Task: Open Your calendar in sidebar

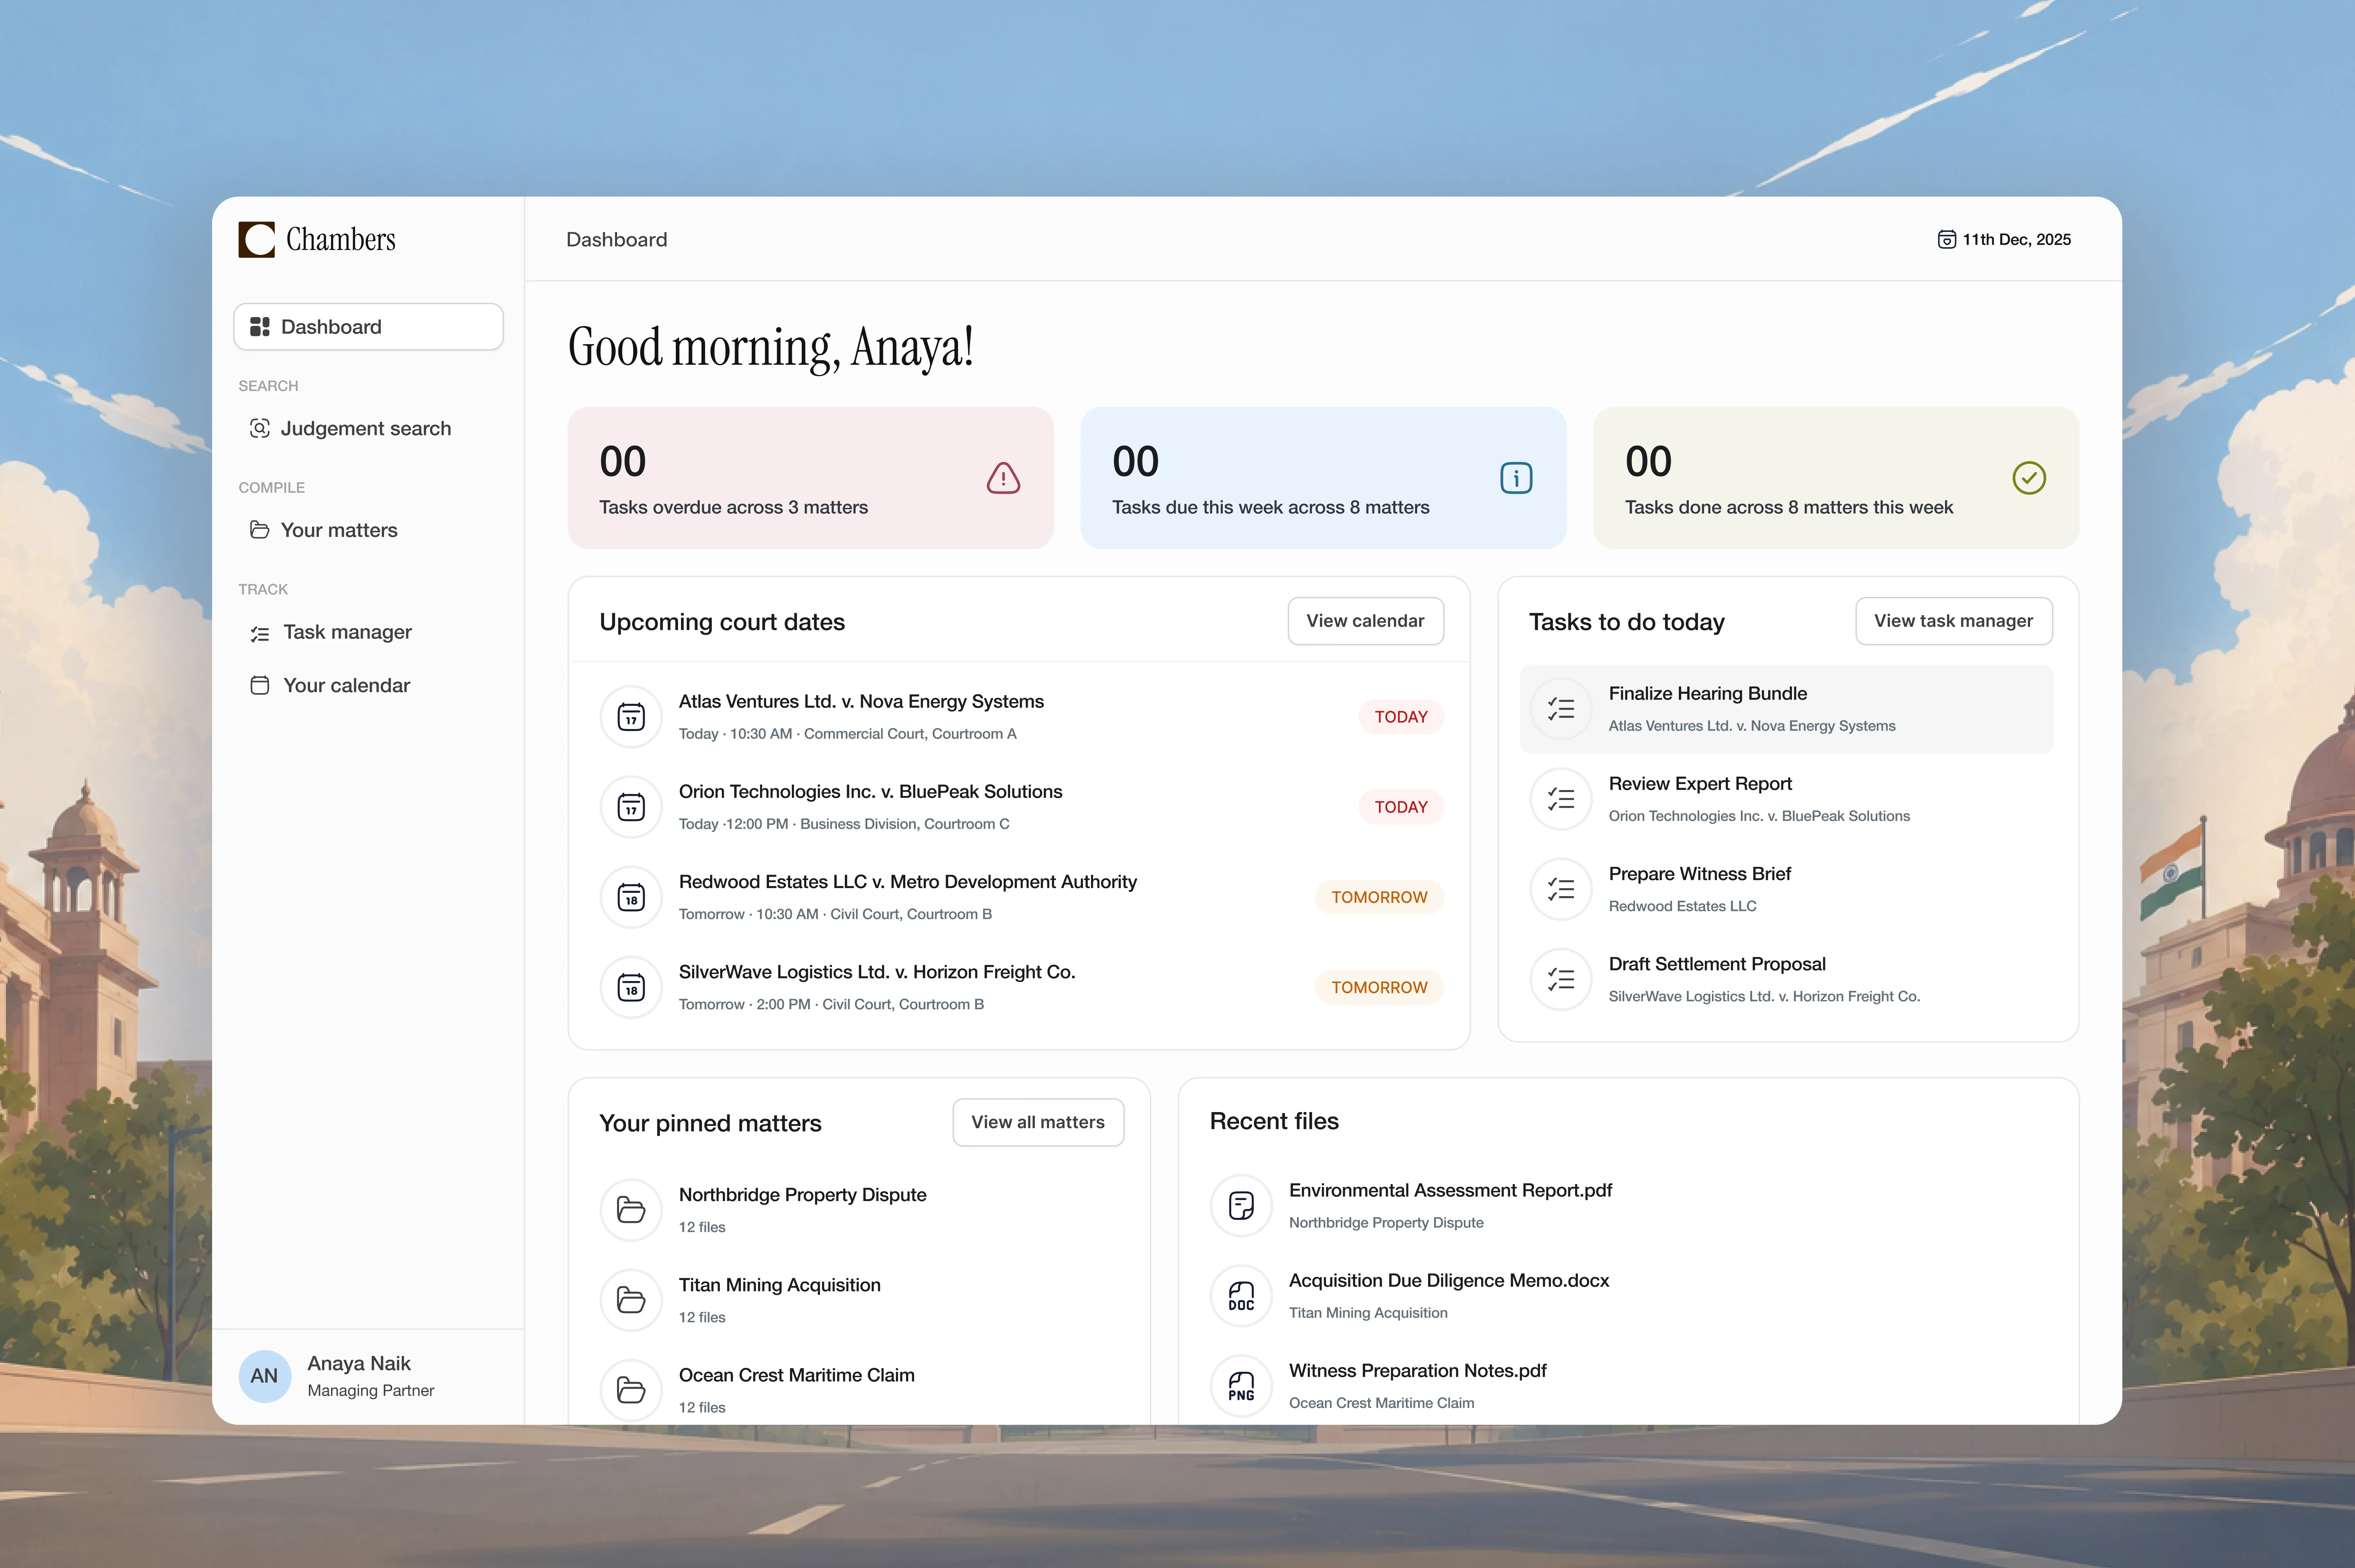Action: pyautogui.click(x=368, y=686)
